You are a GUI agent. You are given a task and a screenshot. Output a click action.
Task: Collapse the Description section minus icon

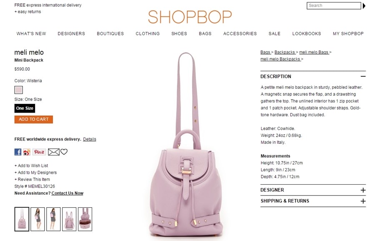[x=363, y=76]
